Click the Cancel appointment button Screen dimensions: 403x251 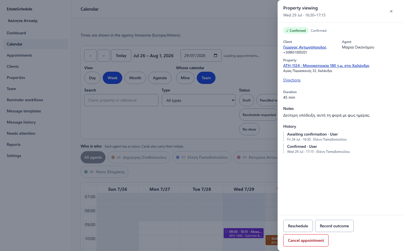[x=306, y=240]
